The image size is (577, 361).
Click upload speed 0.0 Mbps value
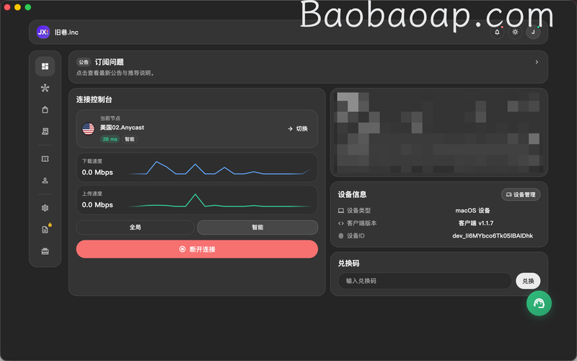[x=97, y=204]
